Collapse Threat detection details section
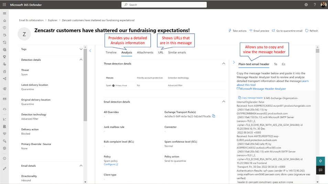Screen dimensions: 328x184 pos(223,63)
